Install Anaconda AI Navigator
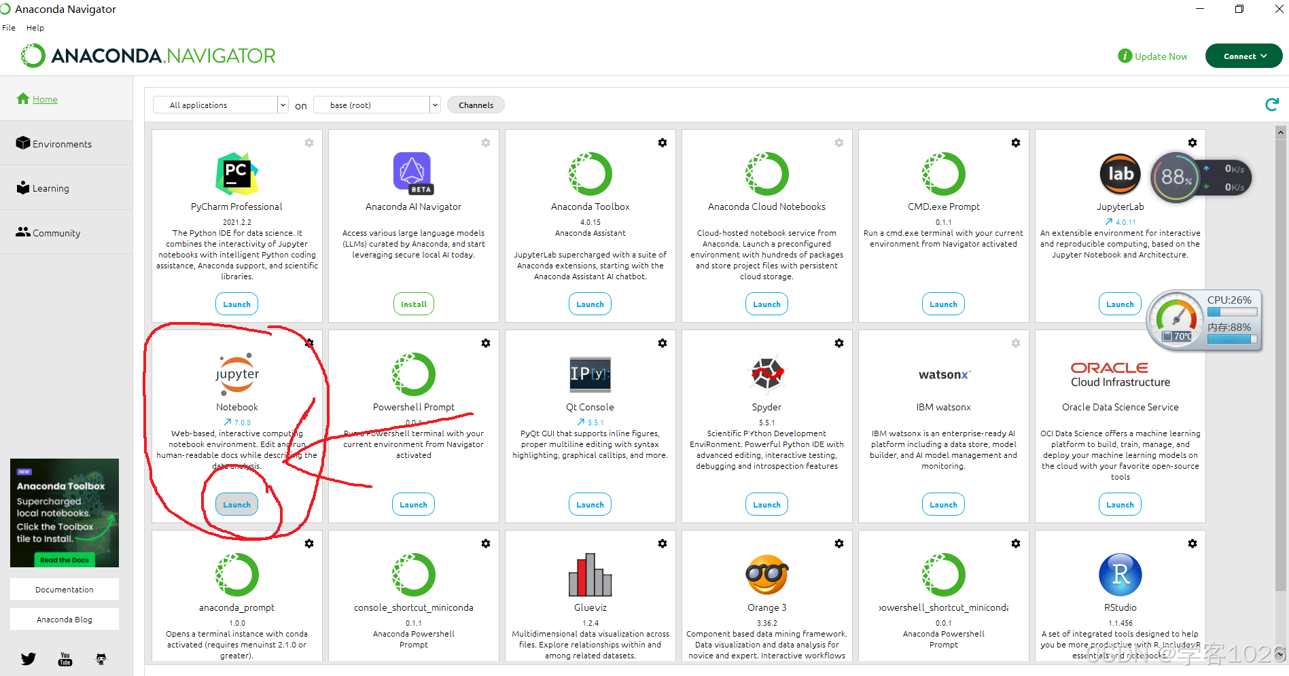Image resolution: width=1289 pixels, height=676 pixels. [x=413, y=304]
